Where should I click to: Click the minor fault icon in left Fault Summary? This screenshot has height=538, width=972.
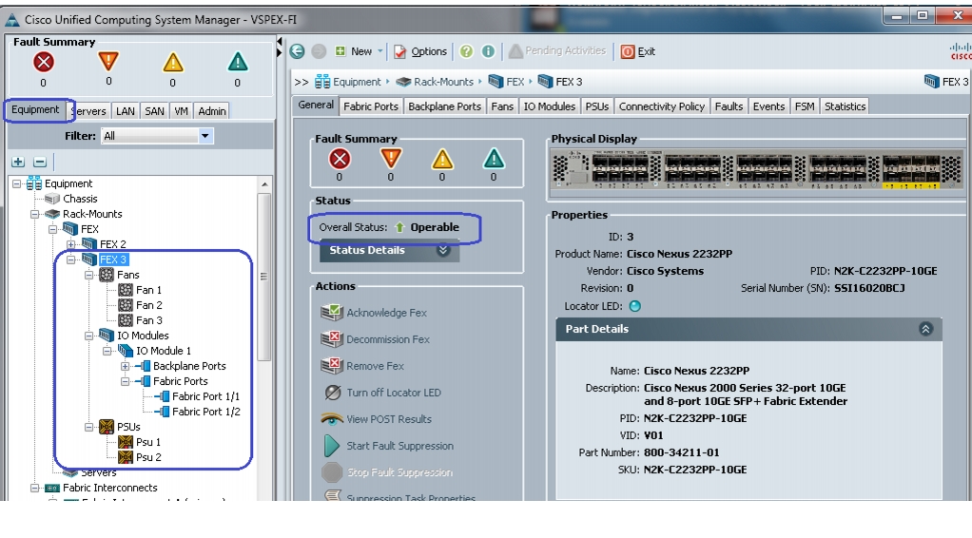coord(173,62)
